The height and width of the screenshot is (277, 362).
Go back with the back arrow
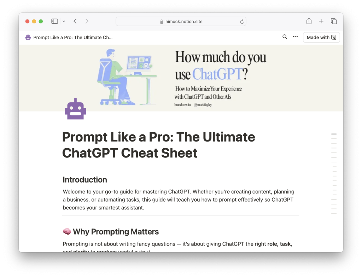75,21
